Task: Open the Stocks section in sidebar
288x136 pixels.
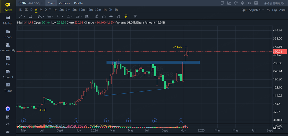Action: (x=8, y=6)
